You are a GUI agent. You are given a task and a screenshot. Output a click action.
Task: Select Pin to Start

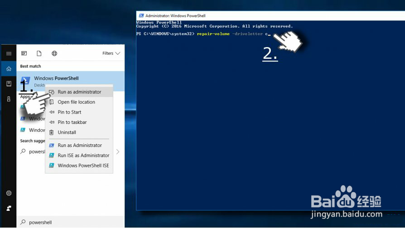(x=79, y=112)
